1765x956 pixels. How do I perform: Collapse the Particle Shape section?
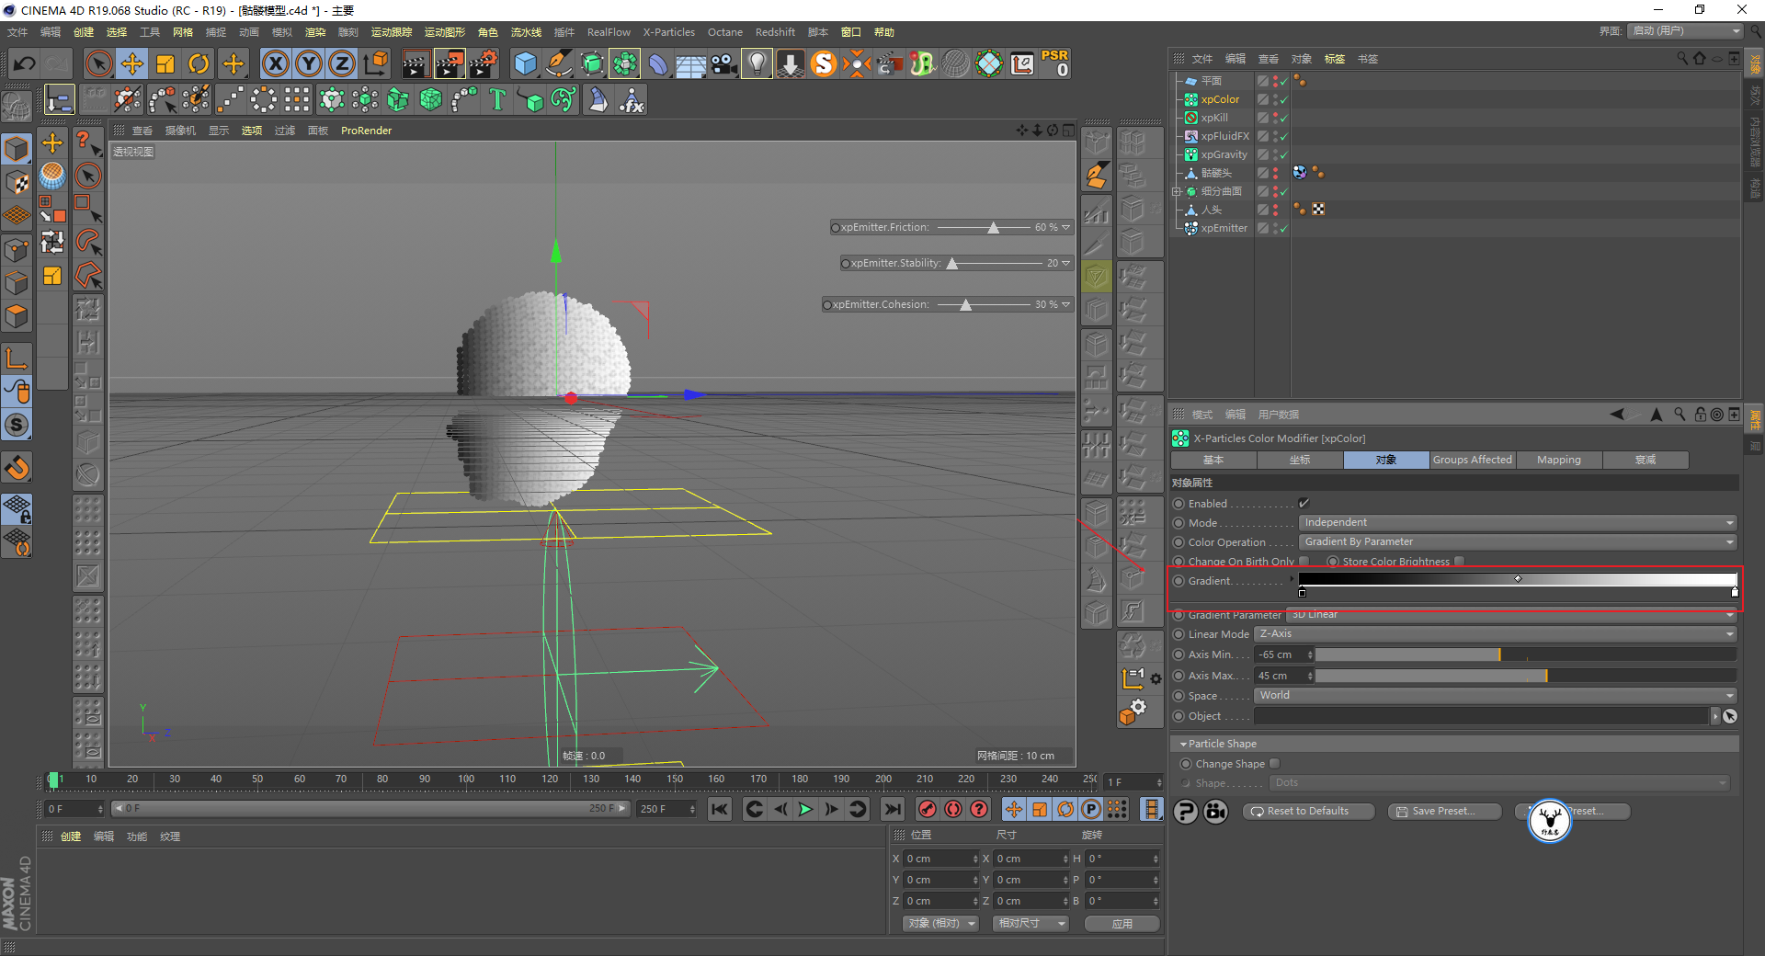pos(1183,744)
